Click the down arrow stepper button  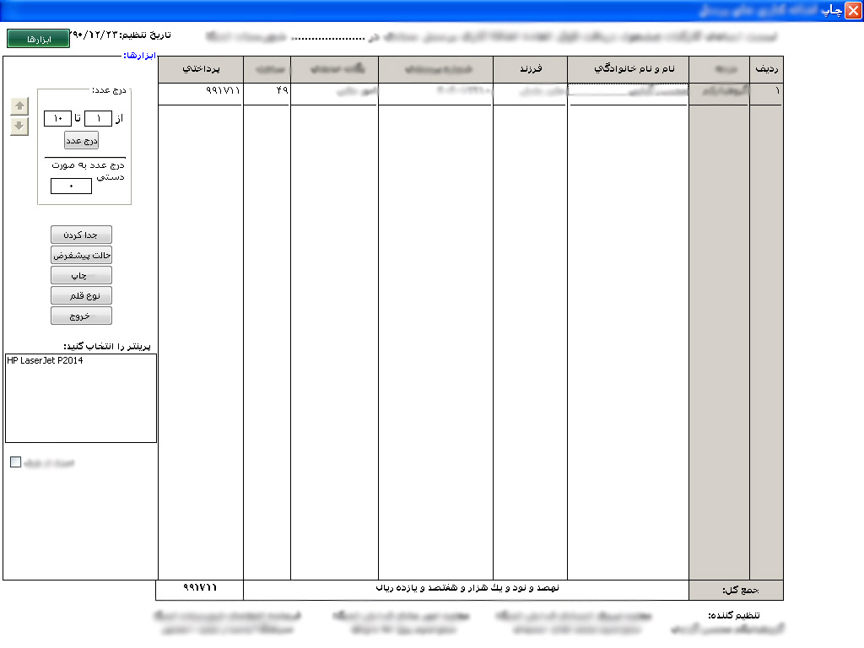pos(19,127)
